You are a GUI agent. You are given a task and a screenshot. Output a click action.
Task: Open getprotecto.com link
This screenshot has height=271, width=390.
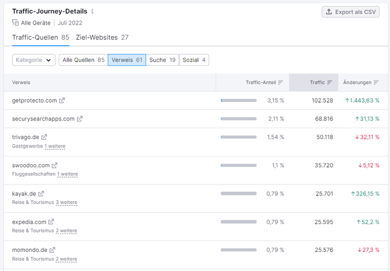tap(34, 101)
